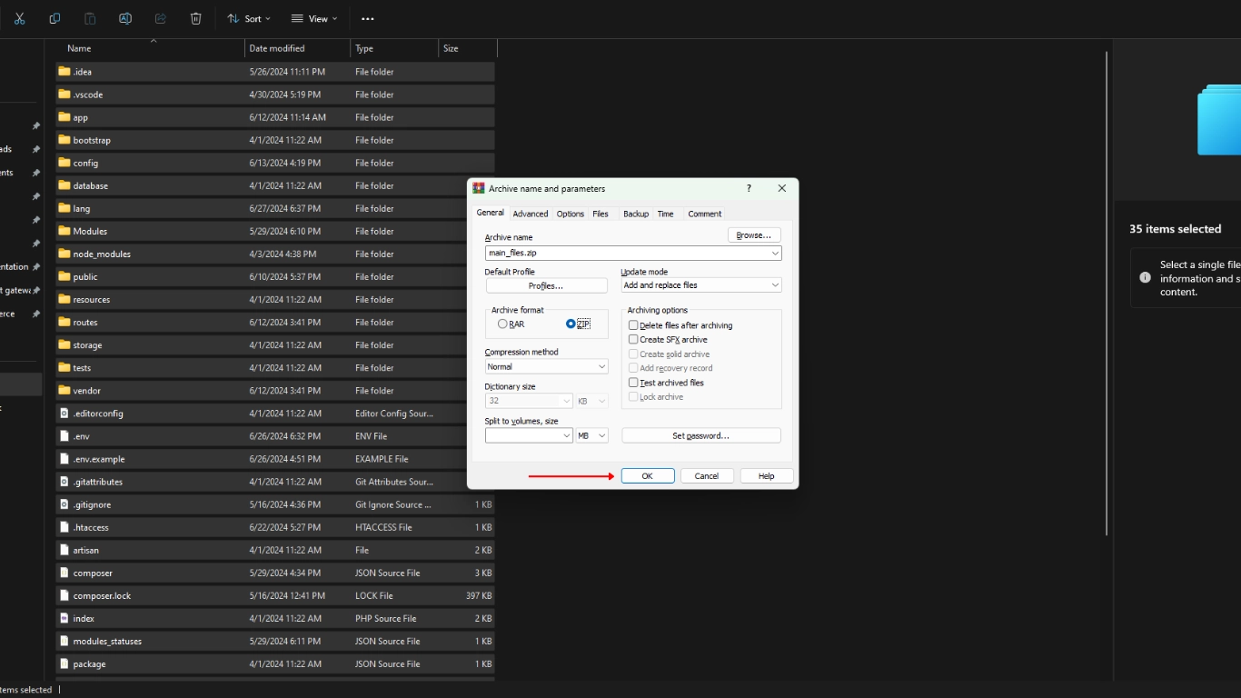Click the routes folder icon
Image resolution: width=1241 pixels, height=698 pixels.
pyautogui.click(x=64, y=322)
